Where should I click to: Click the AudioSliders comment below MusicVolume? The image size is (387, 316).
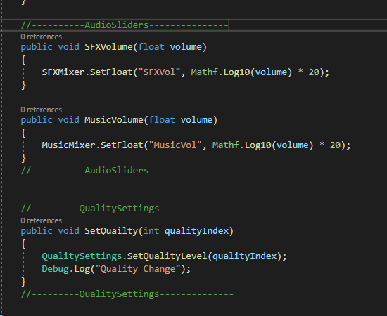click(125, 171)
